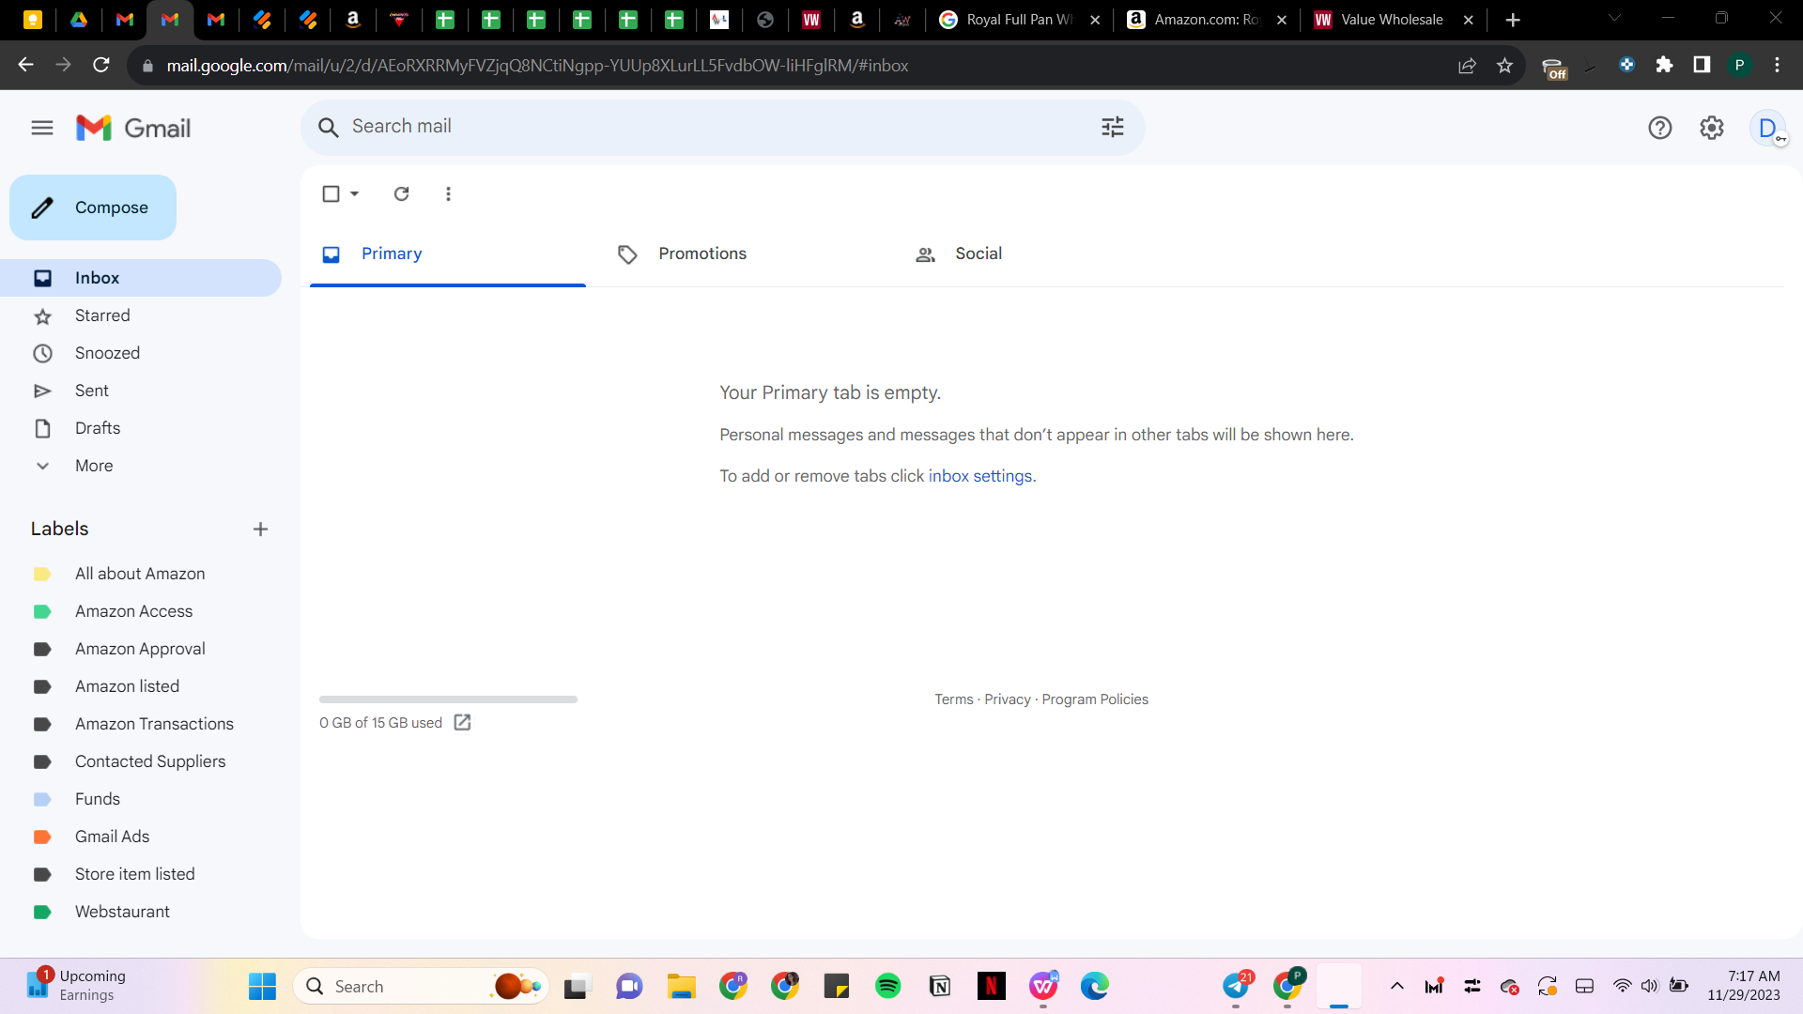The height and width of the screenshot is (1014, 1803).
Task: Show hidden system tray icons
Action: click(x=1396, y=986)
